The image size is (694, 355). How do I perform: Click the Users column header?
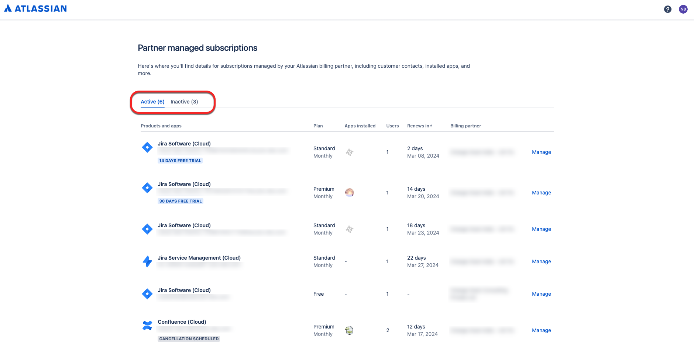[x=392, y=126]
